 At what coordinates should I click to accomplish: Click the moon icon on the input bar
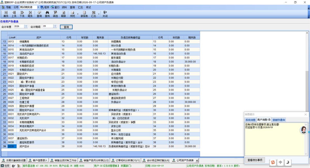click(x=288, y=162)
